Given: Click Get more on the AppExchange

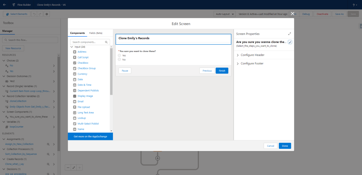Looking at the screenshot, I should coord(90,136).
